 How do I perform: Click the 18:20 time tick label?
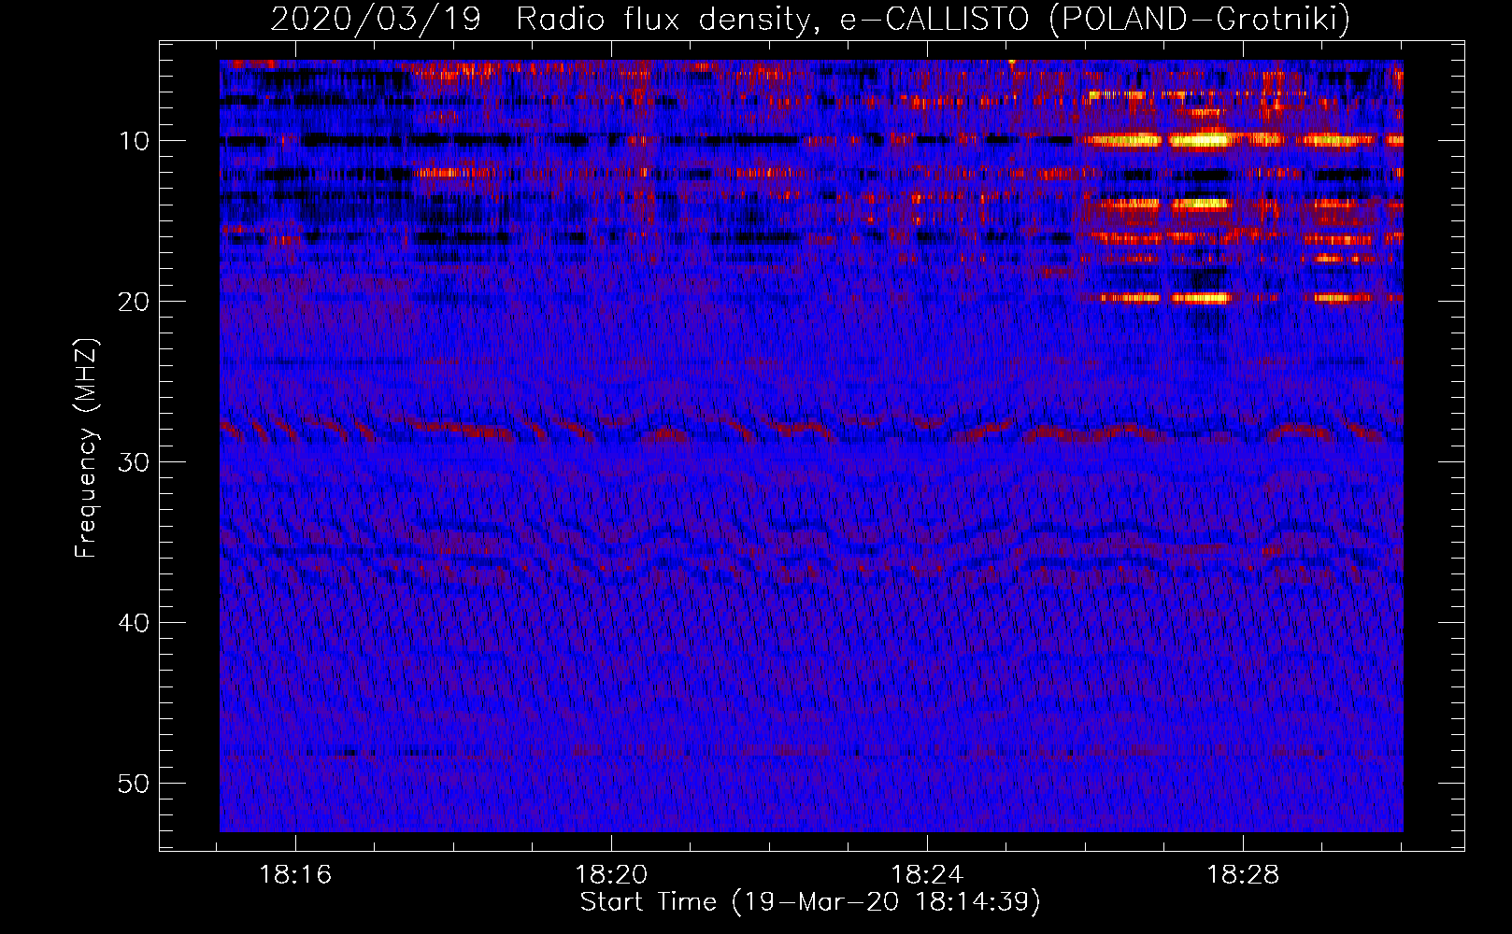tap(611, 875)
